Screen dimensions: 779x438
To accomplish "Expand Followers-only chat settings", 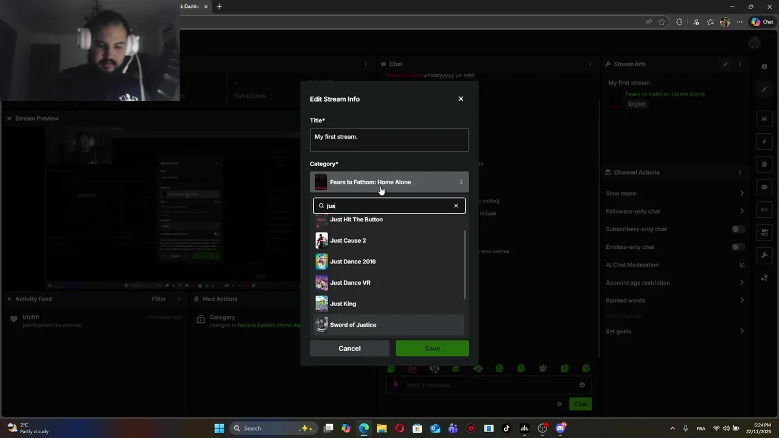I will [675, 211].
